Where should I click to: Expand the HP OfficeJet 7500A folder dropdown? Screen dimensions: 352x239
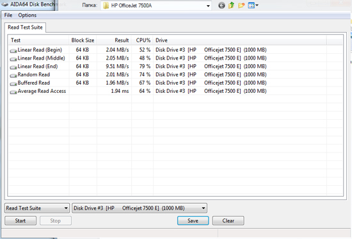point(209,6)
